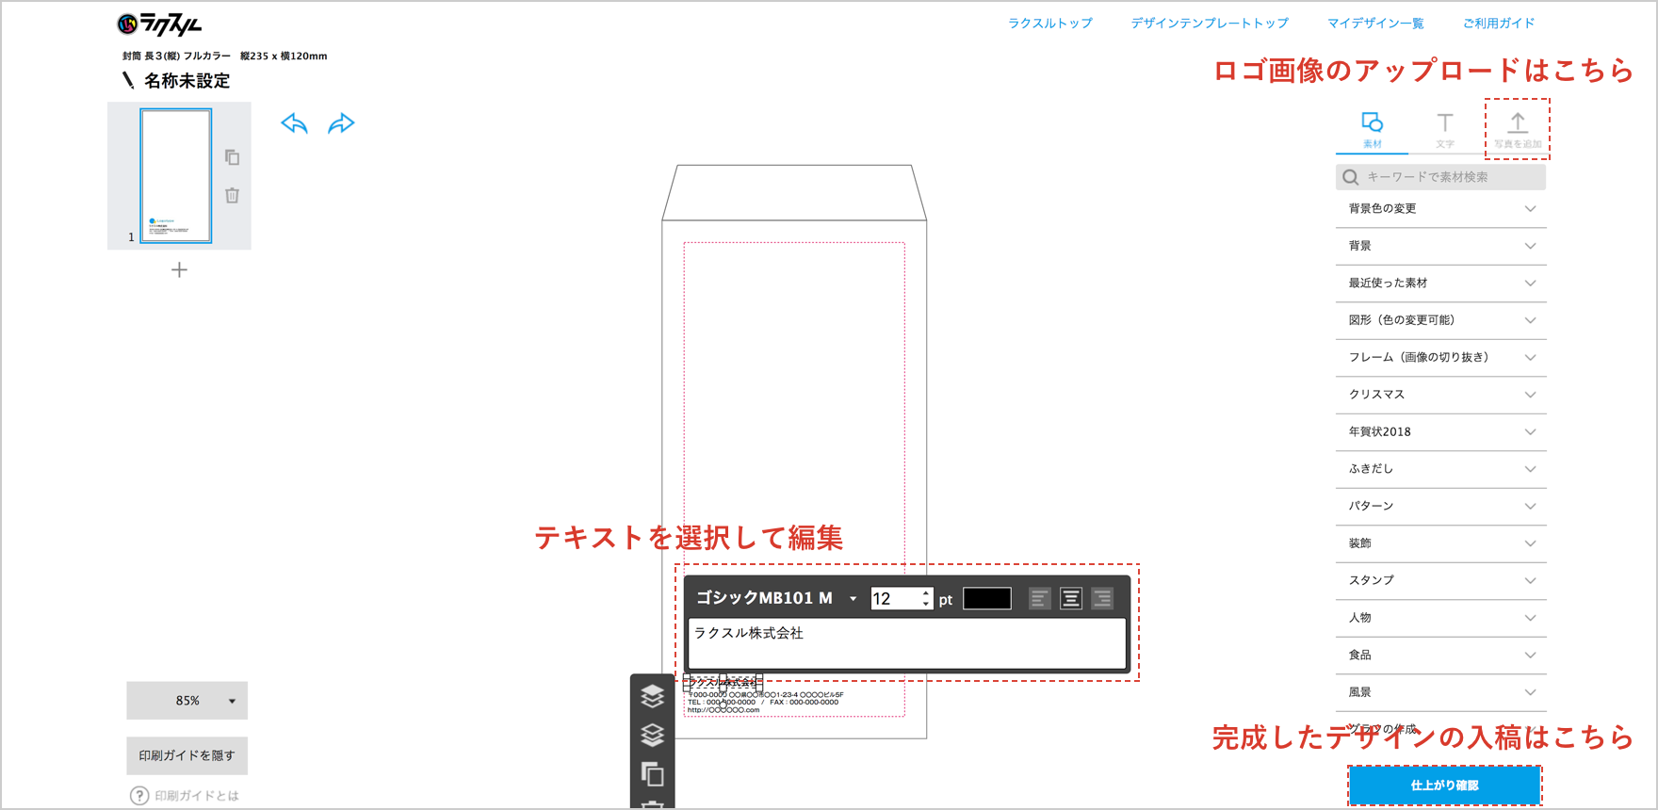Select page 1 thumbnail
The height and width of the screenshot is (810, 1658).
point(176,176)
